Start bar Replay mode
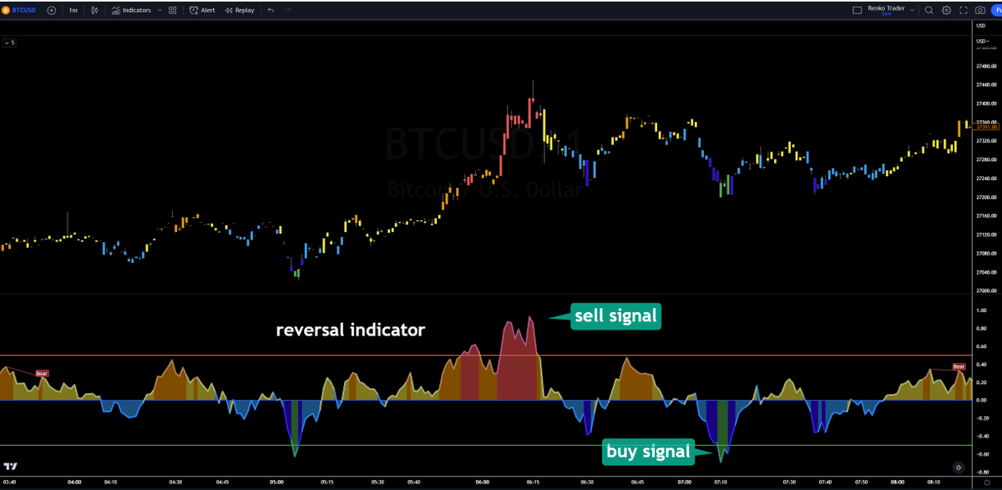Image resolution: width=1002 pixels, height=490 pixels. [240, 10]
